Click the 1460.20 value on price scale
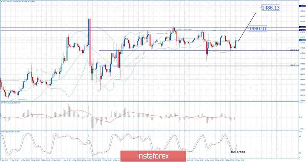 pos(302,95)
